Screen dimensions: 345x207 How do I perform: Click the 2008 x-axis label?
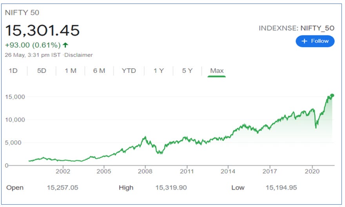tap(145, 171)
